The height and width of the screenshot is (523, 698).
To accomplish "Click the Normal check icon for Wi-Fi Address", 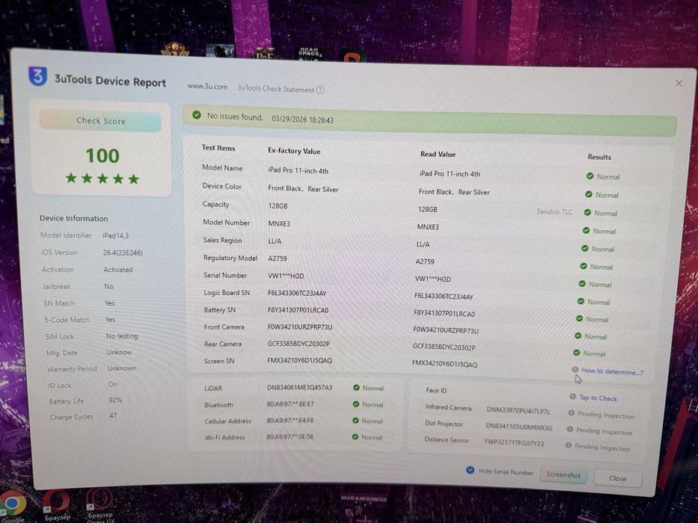I will (355, 437).
